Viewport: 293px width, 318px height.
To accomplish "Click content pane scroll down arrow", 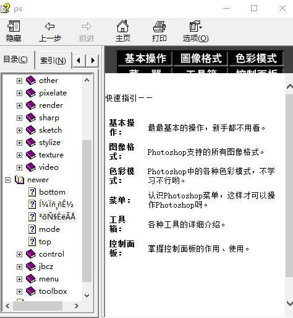I will (x=289, y=303).
